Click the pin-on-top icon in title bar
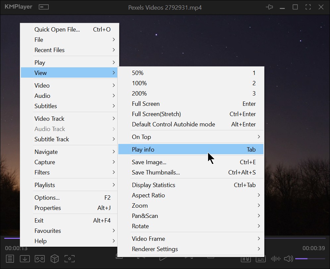 269,7
